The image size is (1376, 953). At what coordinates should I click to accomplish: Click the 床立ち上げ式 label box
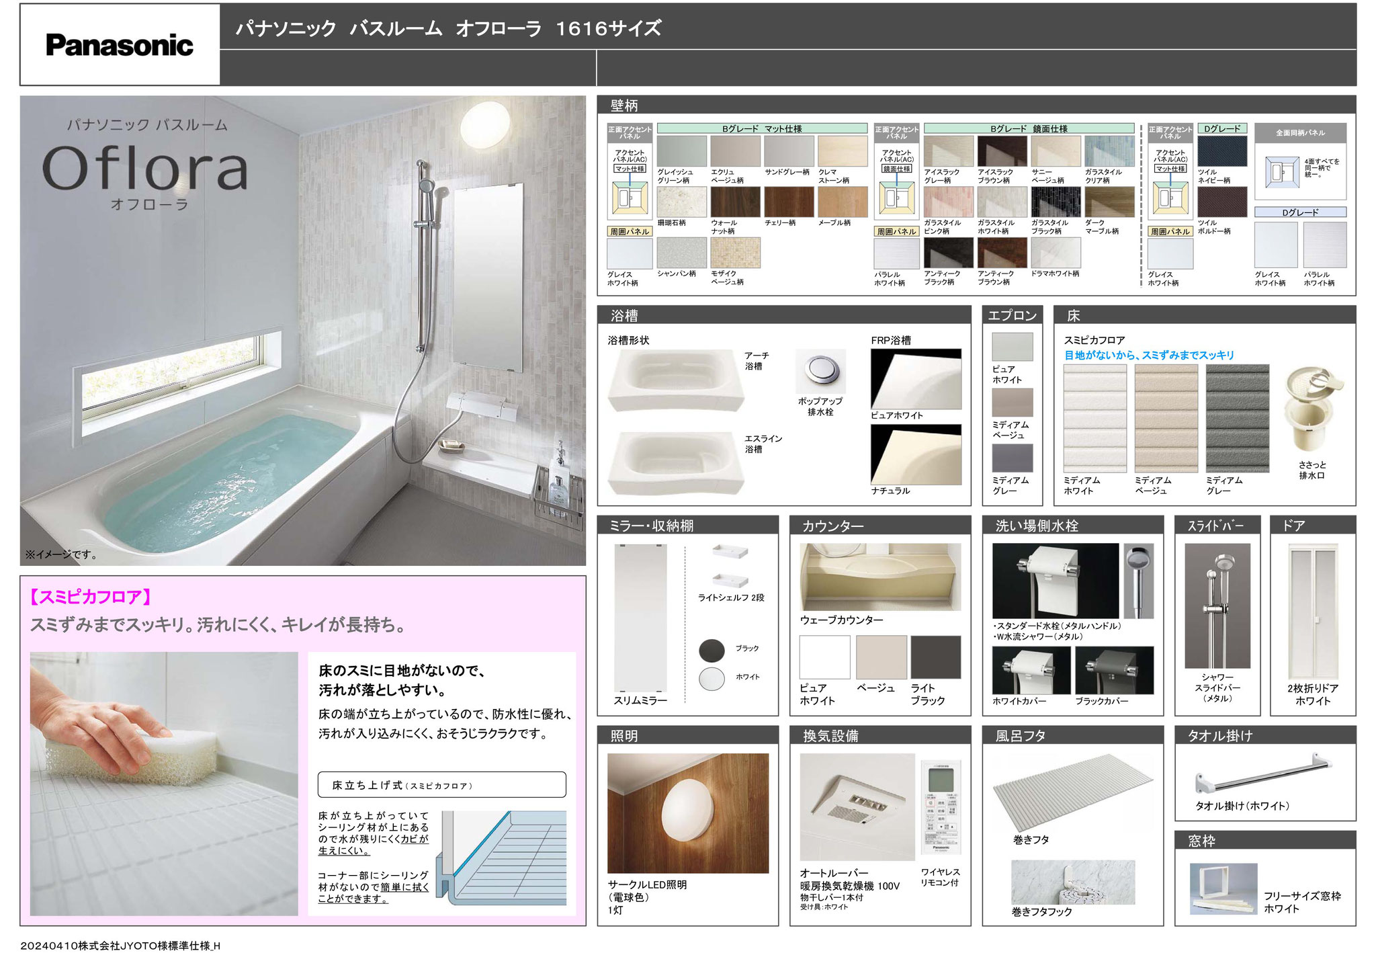(441, 784)
